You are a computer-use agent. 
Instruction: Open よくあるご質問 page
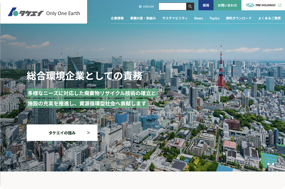(x=269, y=18)
